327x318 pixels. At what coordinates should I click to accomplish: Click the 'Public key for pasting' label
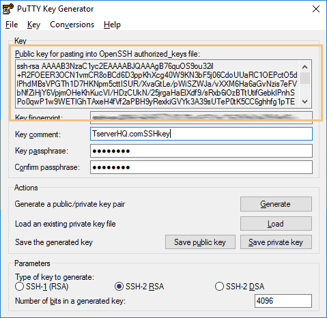click(107, 54)
